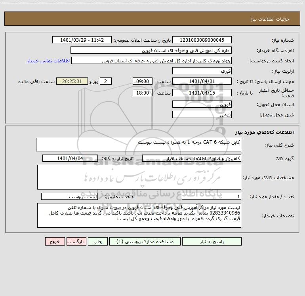The width and height of the screenshot is (305, 296).
Task: Click response deadline date 1401/04/01
Action: click(x=202, y=81)
